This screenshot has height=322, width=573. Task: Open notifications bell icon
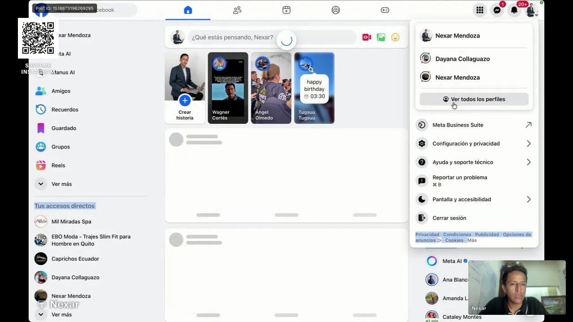point(514,10)
